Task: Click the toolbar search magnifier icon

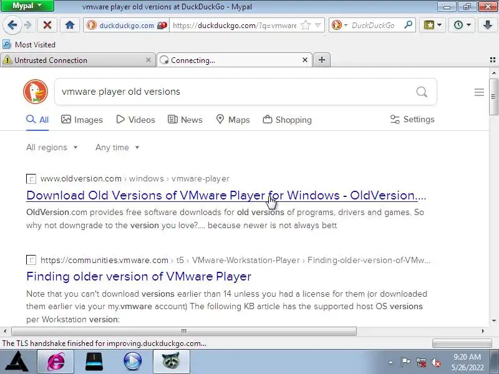Action: pyautogui.click(x=408, y=25)
